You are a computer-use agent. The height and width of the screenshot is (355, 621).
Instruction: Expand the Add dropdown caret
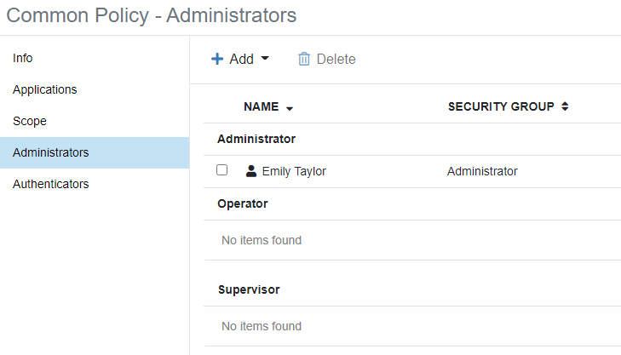pos(265,58)
